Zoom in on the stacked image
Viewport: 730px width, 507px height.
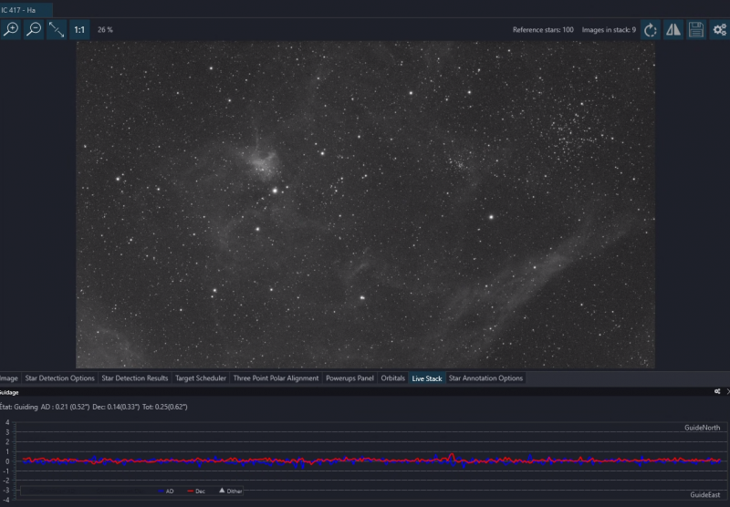(x=11, y=30)
